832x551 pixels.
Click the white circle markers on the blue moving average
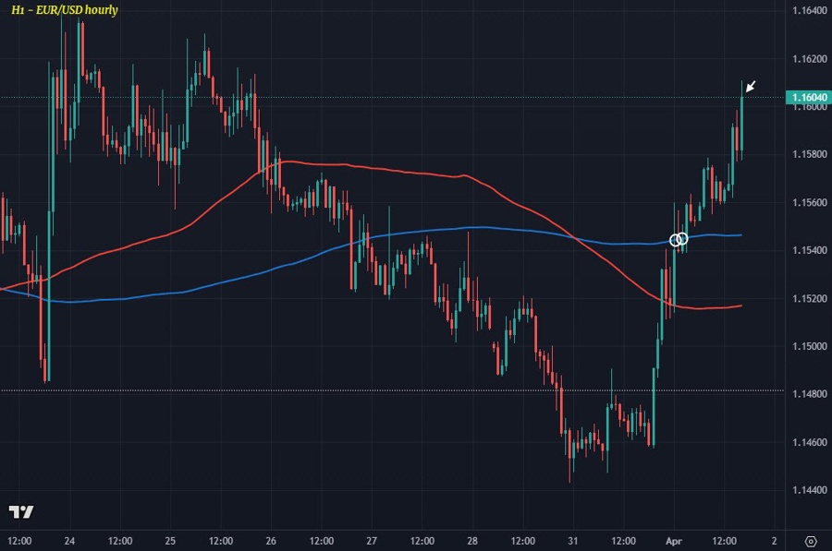click(x=679, y=238)
